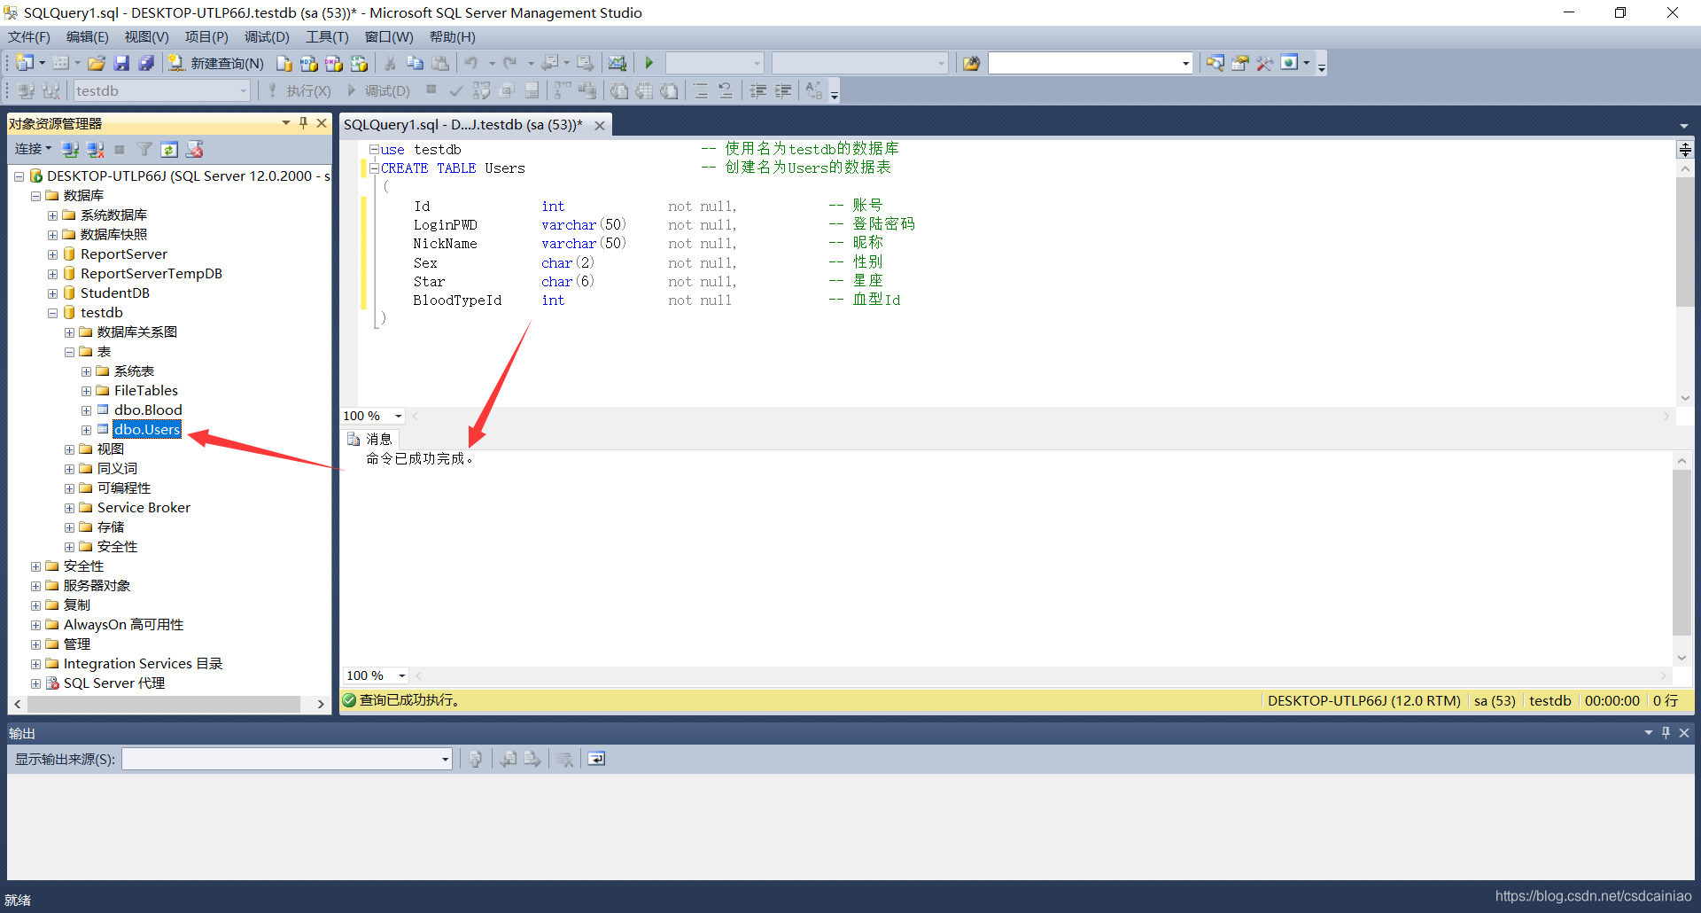Save the current query with the disk icon
This screenshot has width=1701, height=913.
121,63
